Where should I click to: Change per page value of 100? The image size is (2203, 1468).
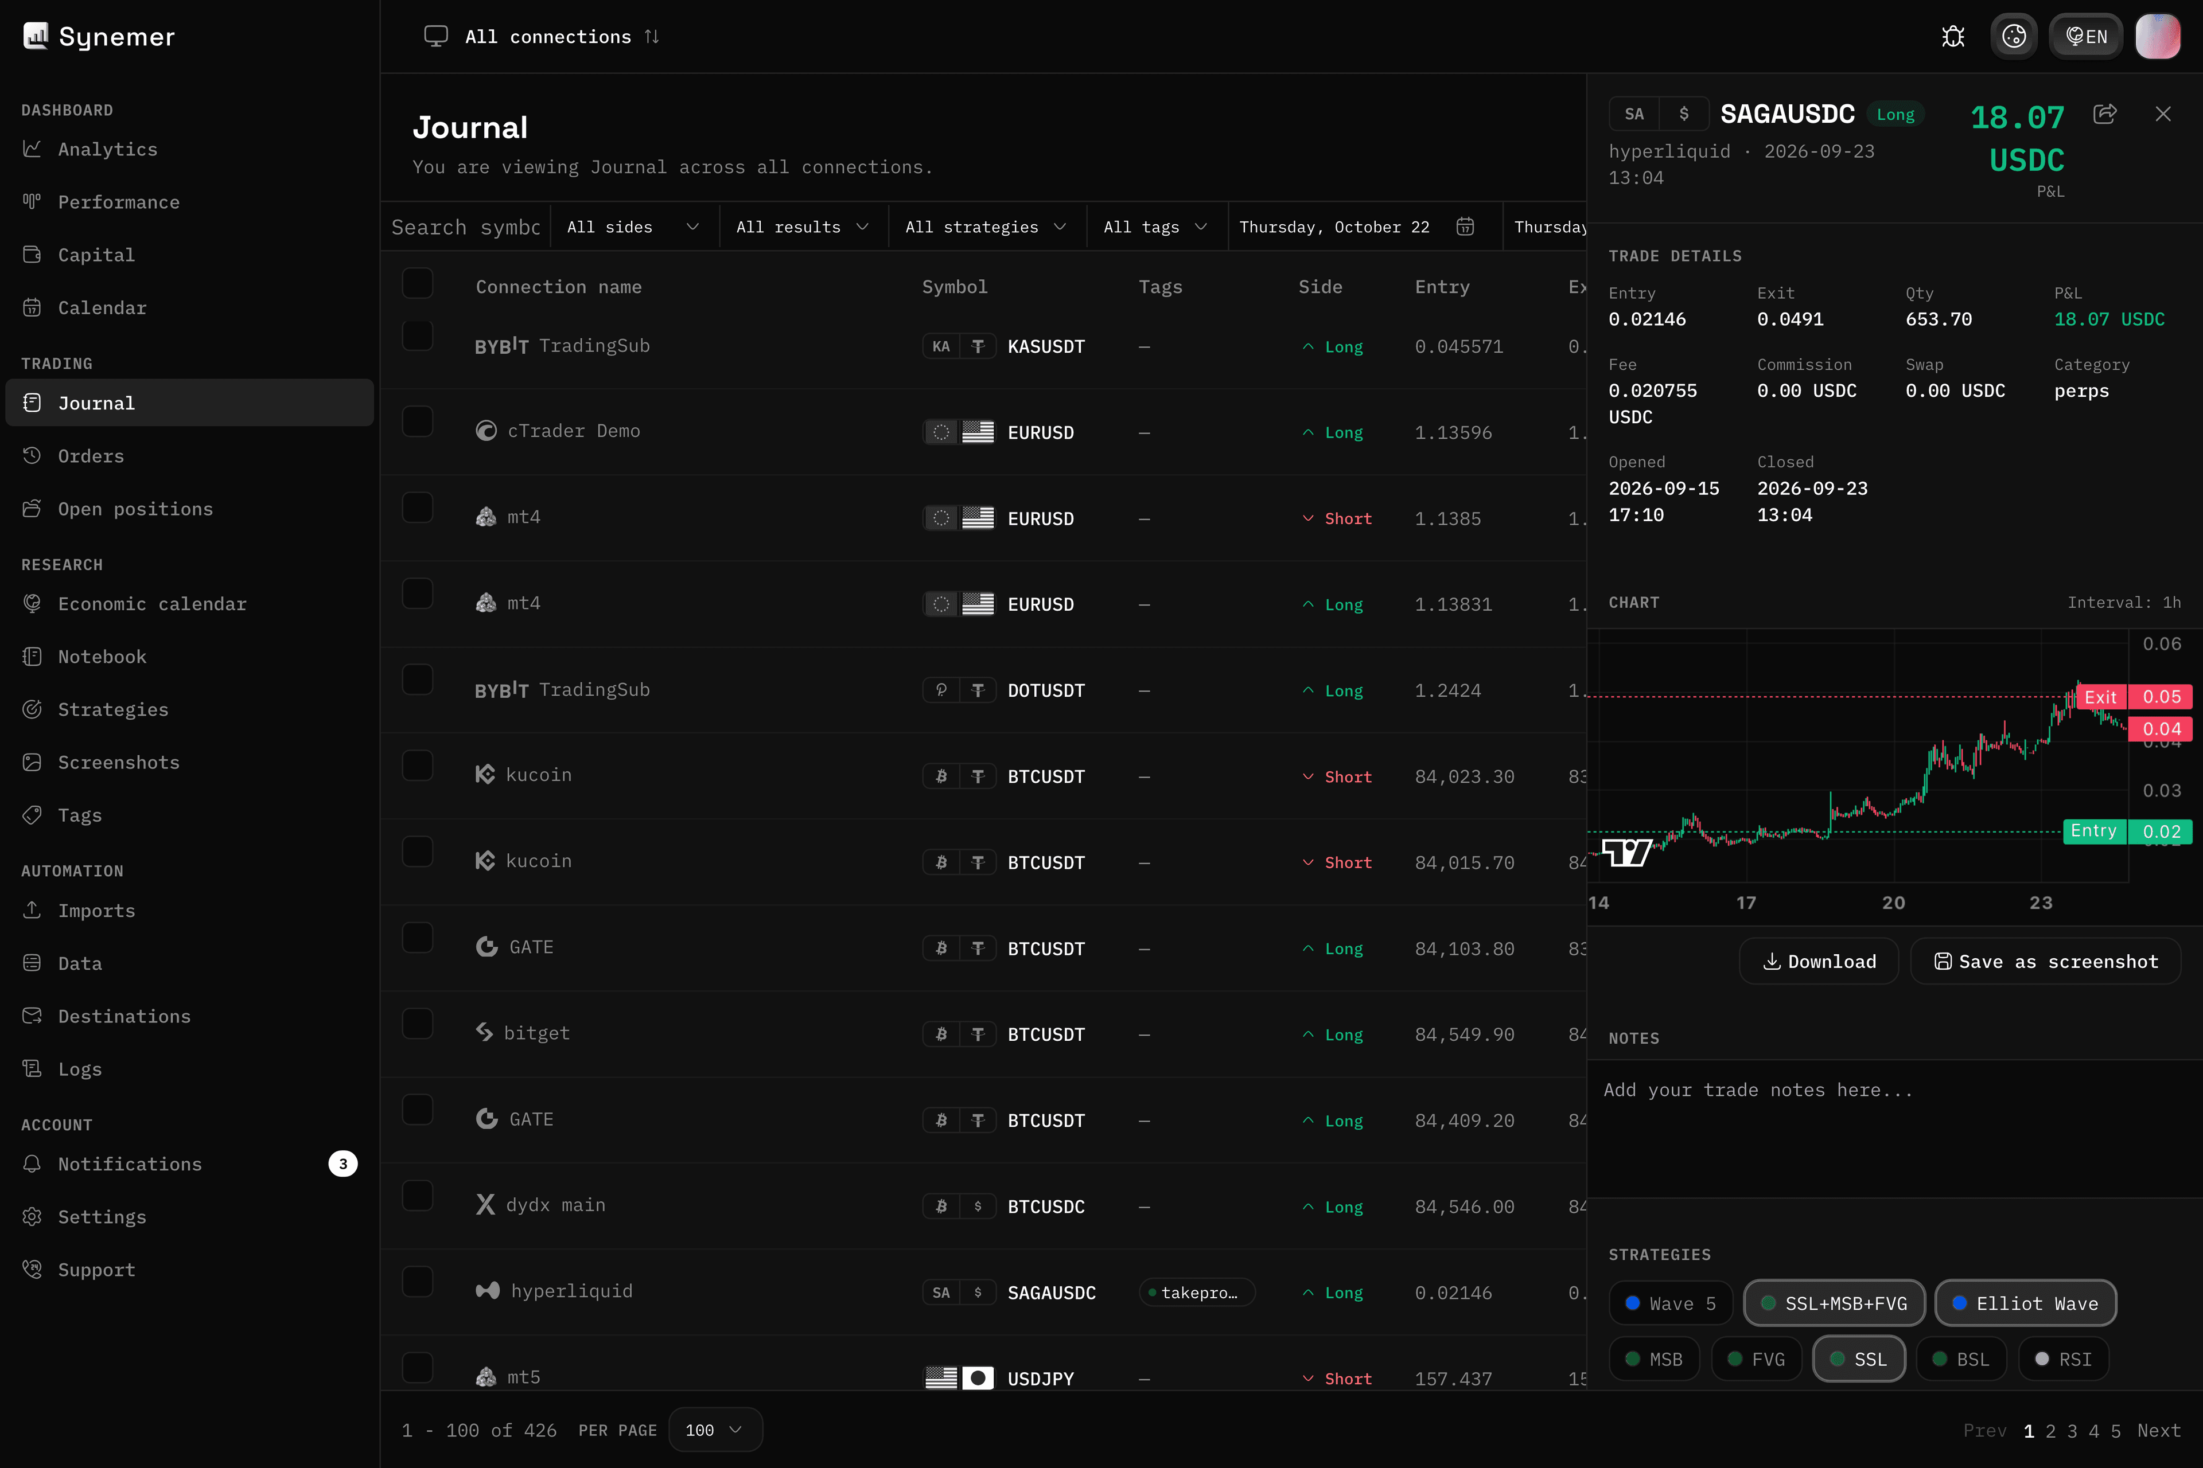tap(715, 1430)
